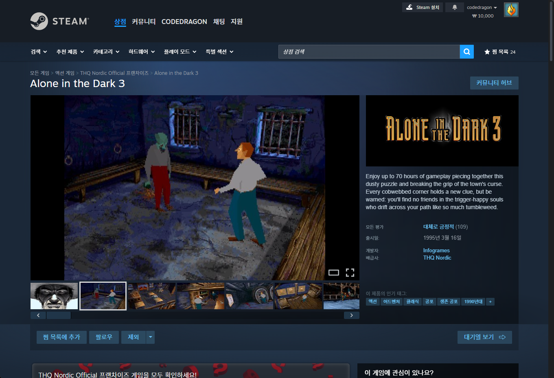Toggle theater mode rectangle icon
The image size is (554, 378).
pyautogui.click(x=334, y=273)
